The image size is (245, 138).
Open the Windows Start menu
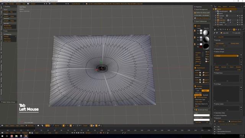click(x=2, y=136)
